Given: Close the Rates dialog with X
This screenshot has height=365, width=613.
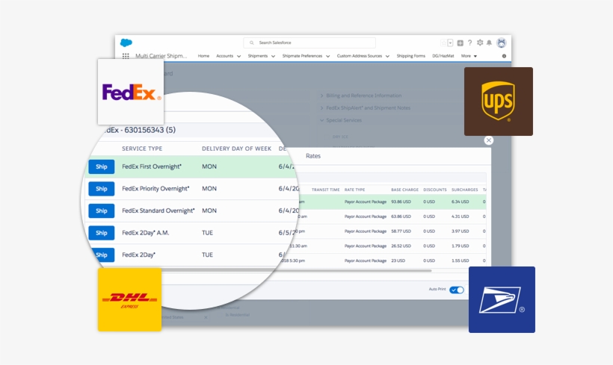Looking at the screenshot, I should (489, 140).
